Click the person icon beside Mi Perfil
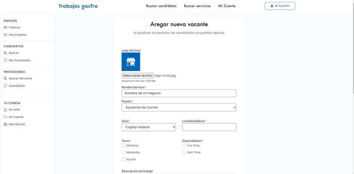Viewport: 354px width, 174px height. [x=6, y=110]
